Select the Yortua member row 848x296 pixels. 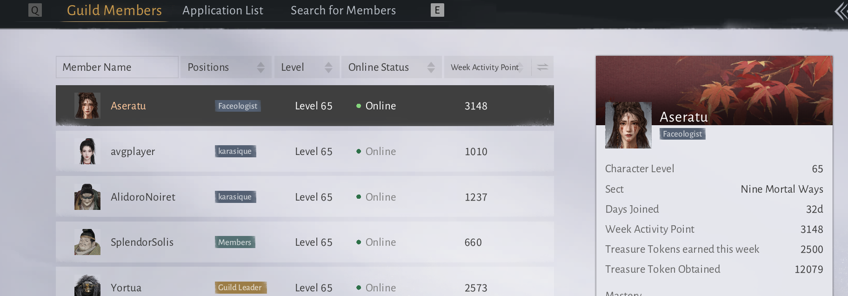pos(305,282)
